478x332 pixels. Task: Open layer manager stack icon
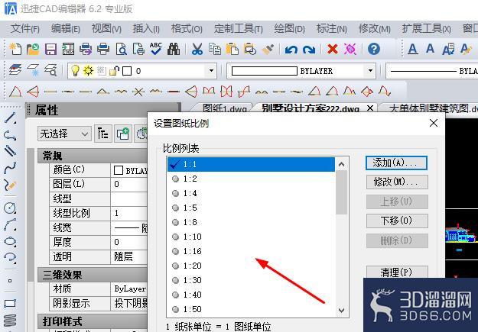(x=15, y=70)
